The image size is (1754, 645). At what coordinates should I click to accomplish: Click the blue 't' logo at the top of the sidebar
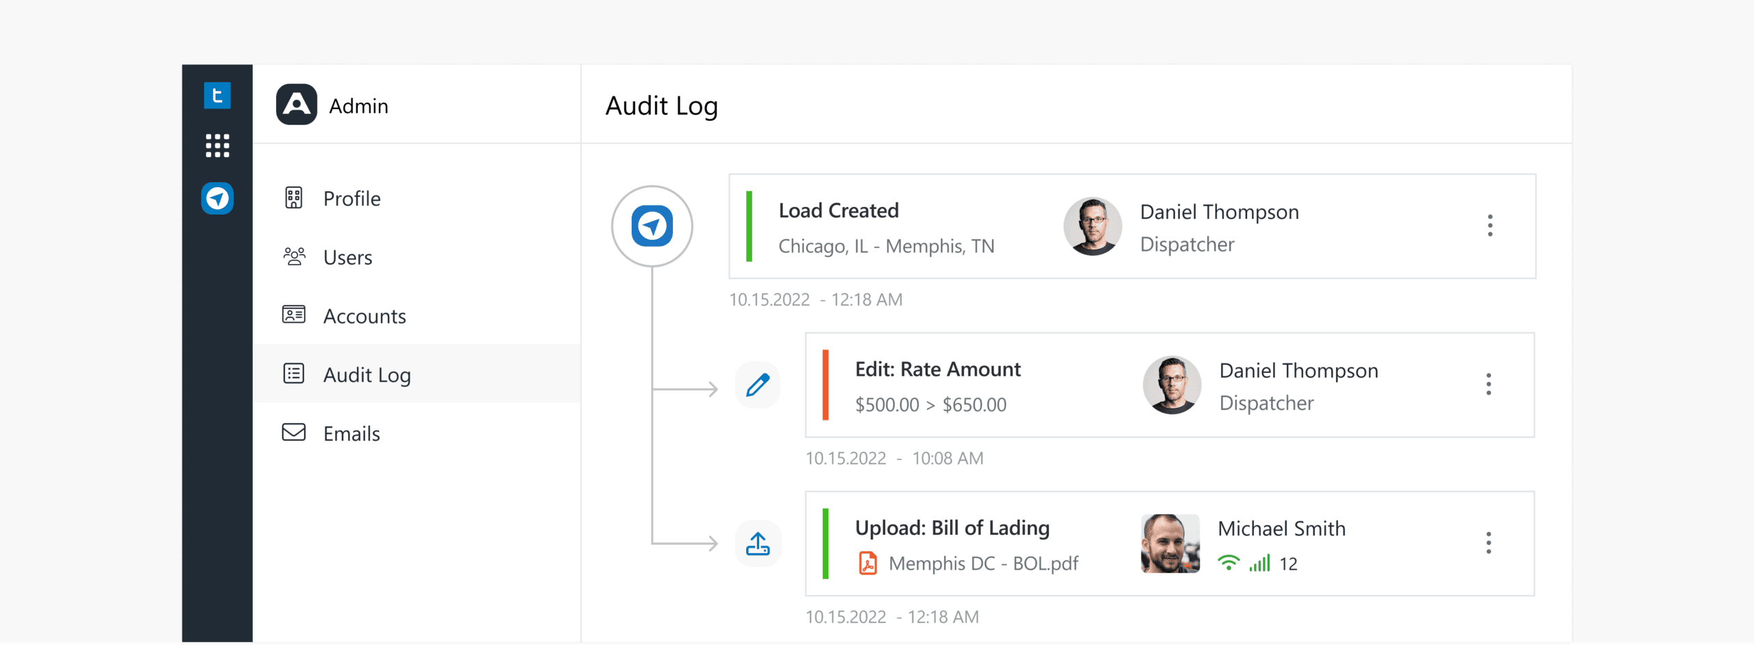pos(217,95)
